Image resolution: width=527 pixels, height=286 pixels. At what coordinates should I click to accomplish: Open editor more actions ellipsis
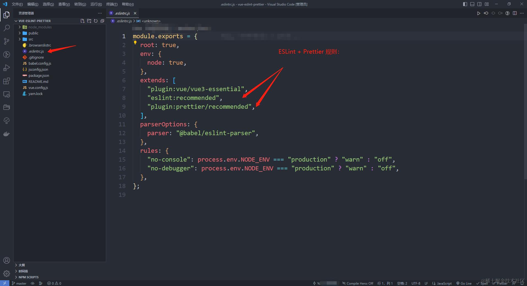pos(522,13)
